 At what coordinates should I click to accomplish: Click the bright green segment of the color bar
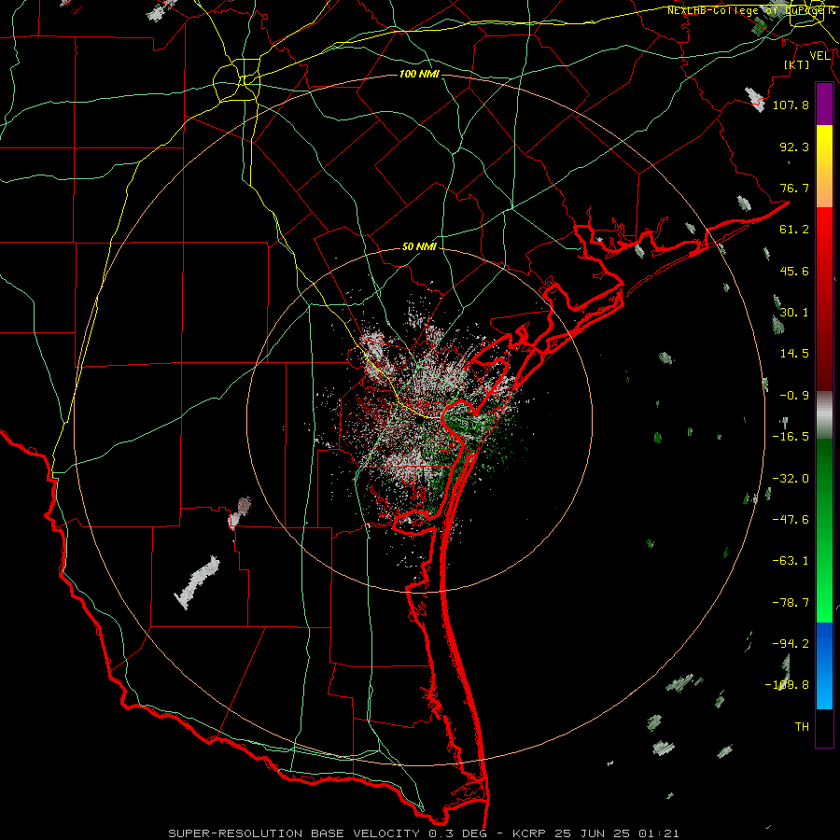[x=824, y=530]
